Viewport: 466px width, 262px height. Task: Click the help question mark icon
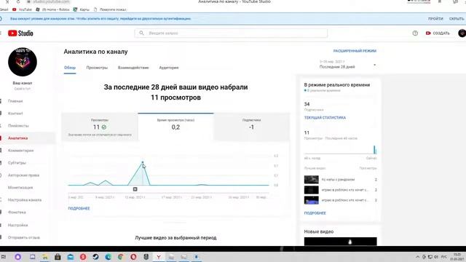click(415, 33)
